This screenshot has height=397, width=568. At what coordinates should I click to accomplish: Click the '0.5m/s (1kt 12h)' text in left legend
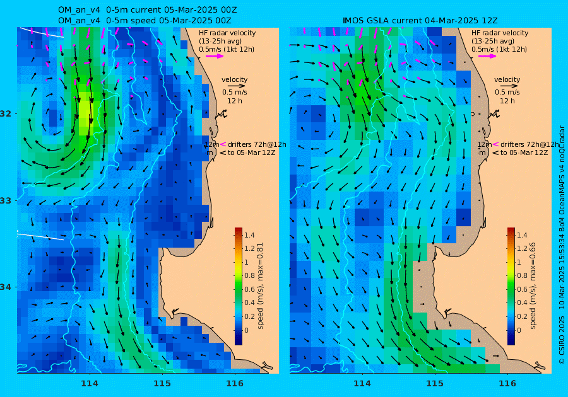coord(227,49)
